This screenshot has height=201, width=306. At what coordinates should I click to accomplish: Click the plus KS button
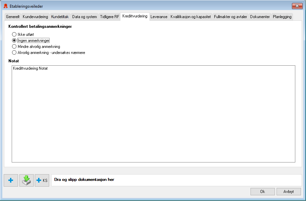42,180
